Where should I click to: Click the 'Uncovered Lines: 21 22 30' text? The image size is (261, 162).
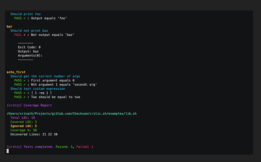34,134
